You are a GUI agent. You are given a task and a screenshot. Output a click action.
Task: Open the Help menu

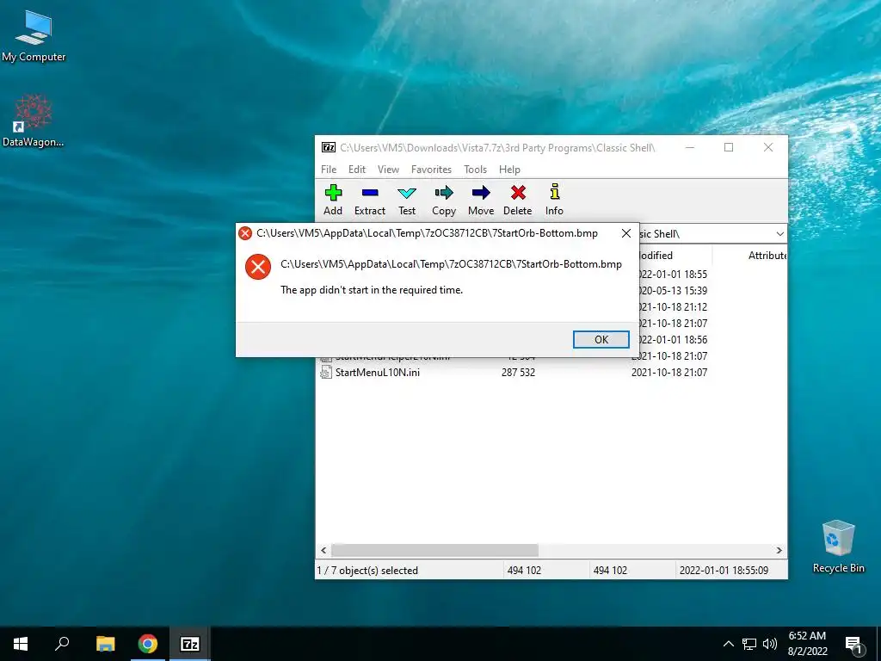(509, 170)
